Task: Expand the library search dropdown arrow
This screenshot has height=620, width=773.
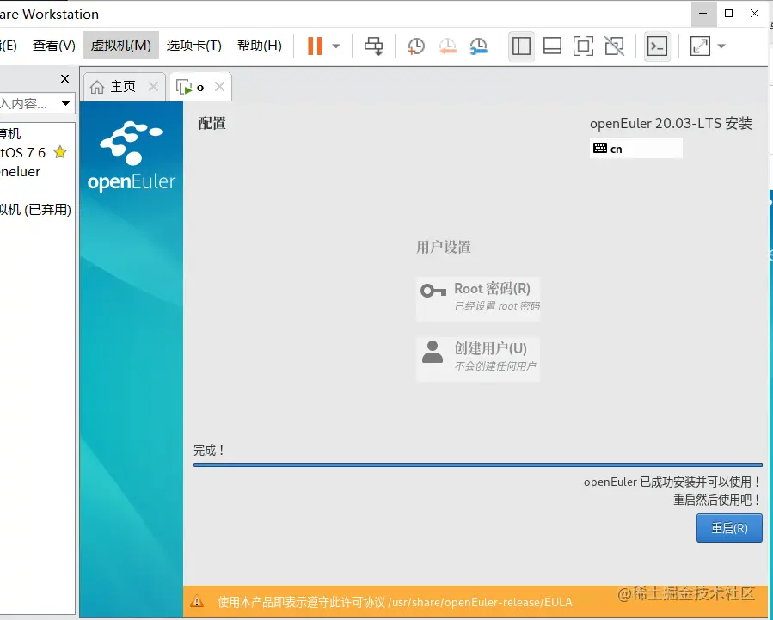Action: (65, 103)
